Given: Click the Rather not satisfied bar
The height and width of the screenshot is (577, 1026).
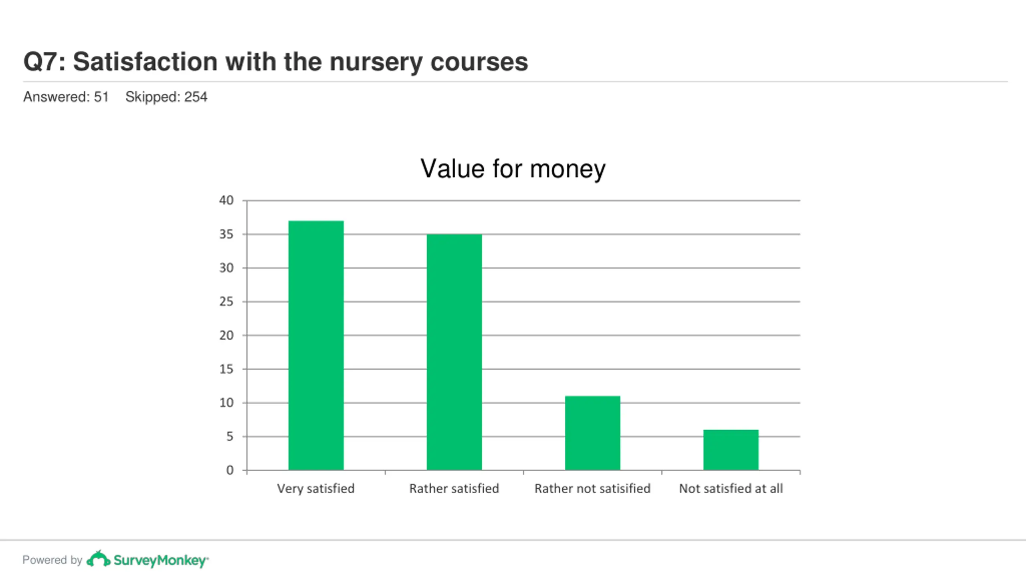Looking at the screenshot, I should 592,433.
